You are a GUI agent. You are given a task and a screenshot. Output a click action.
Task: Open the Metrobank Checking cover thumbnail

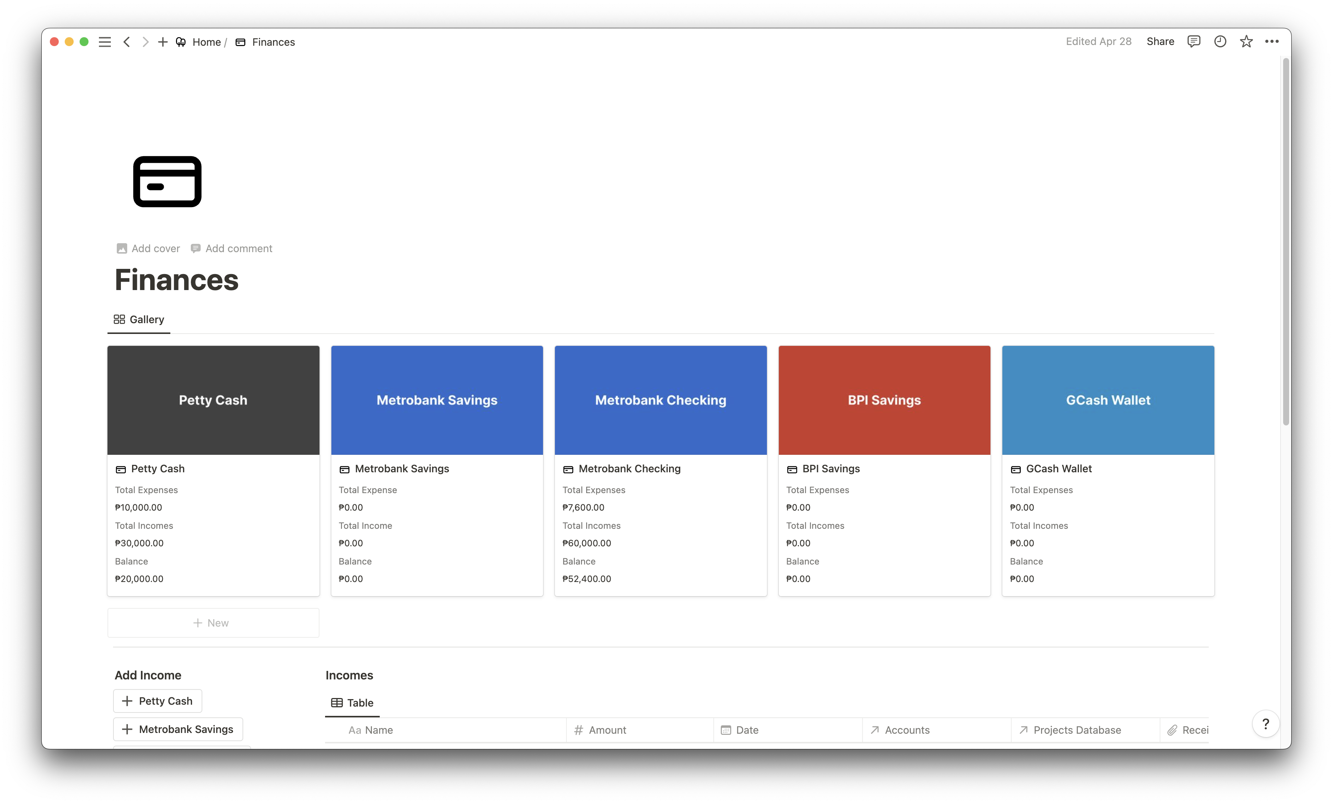coord(661,400)
